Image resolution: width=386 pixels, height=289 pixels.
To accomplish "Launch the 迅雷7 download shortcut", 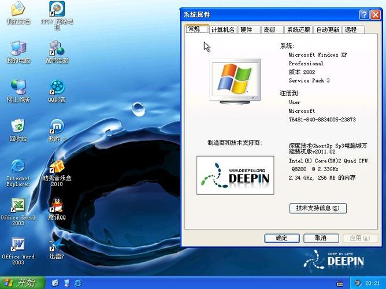I will pos(57,248).
